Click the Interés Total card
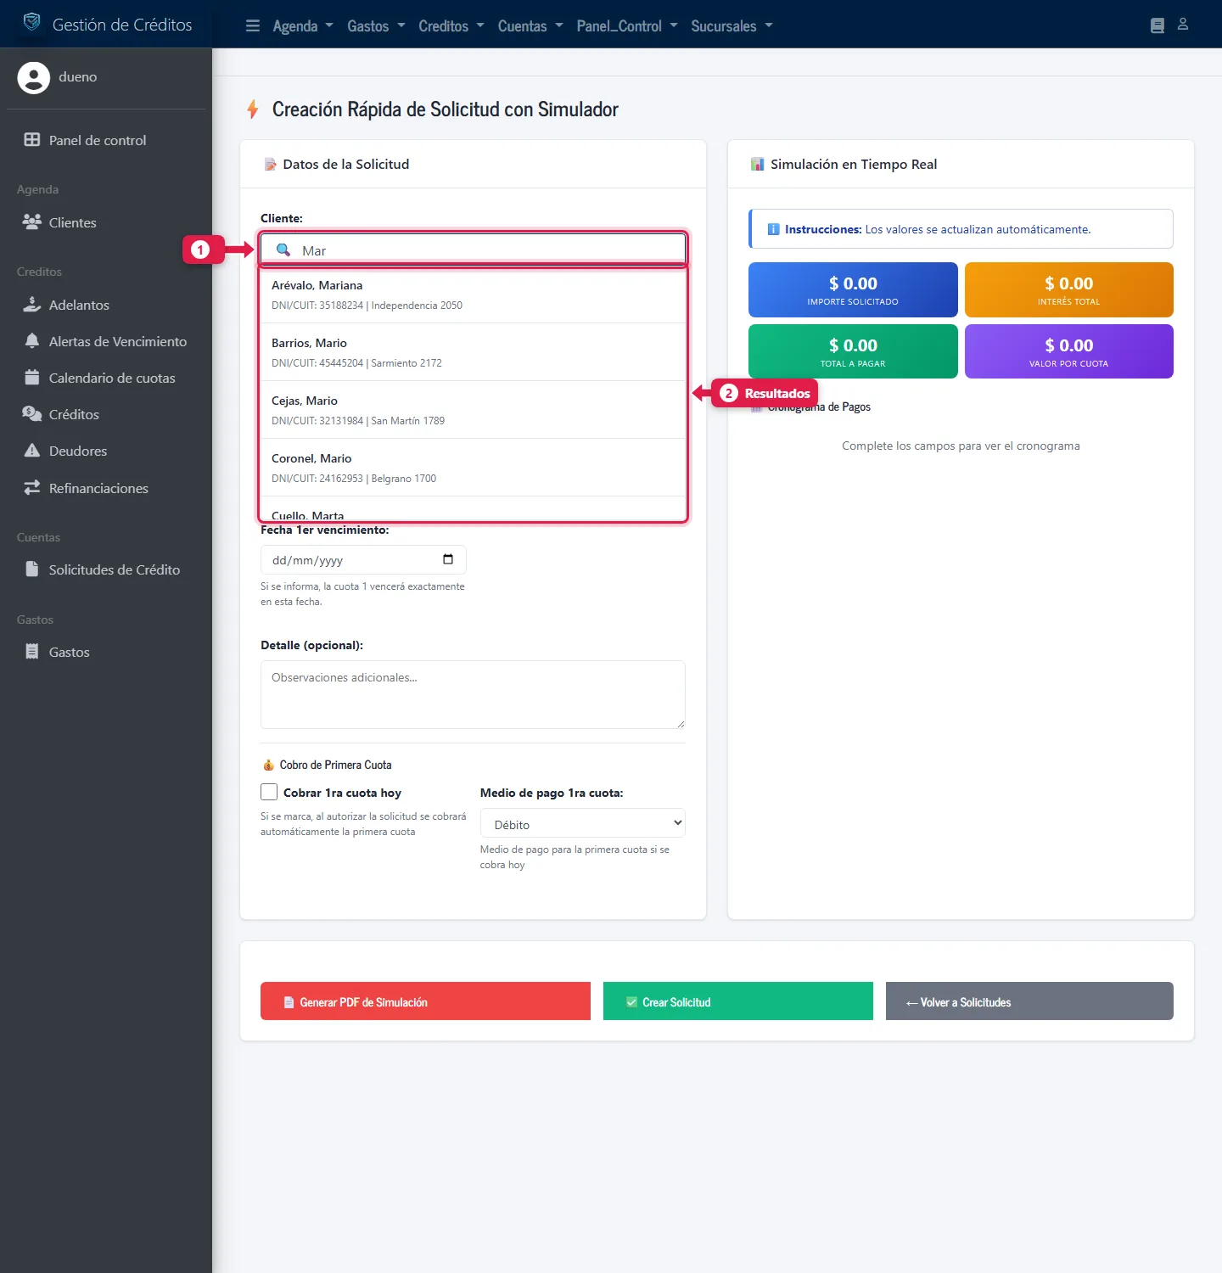This screenshot has width=1222, height=1273. 1069,289
